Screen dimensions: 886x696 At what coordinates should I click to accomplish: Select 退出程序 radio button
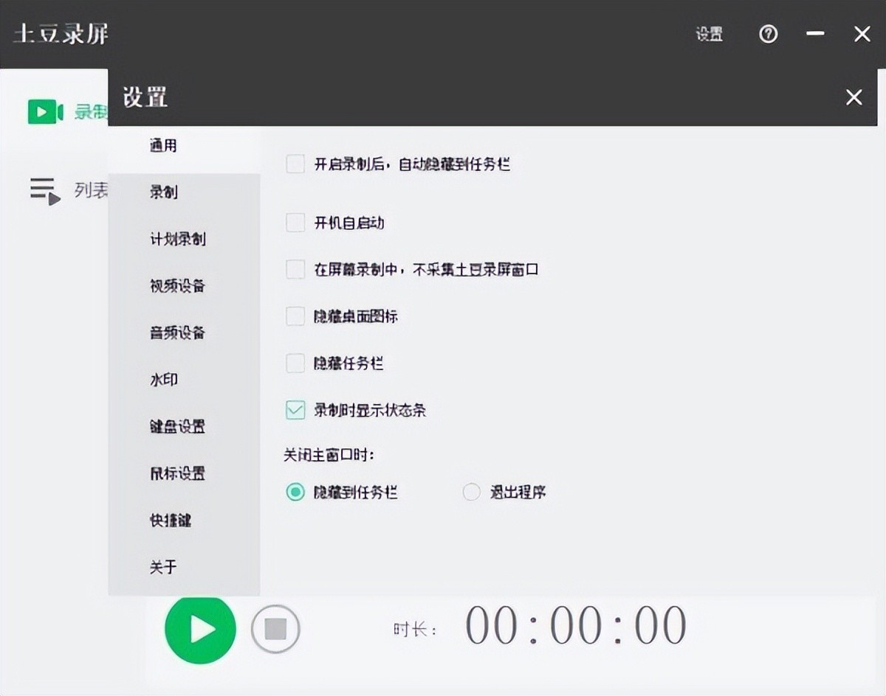(x=471, y=492)
